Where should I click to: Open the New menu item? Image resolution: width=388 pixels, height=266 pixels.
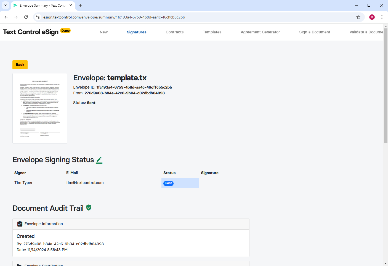click(x=104, y=32)
